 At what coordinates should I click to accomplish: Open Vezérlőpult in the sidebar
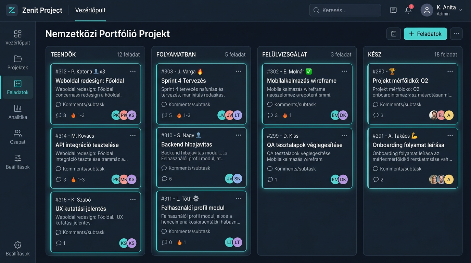(17, 38)
